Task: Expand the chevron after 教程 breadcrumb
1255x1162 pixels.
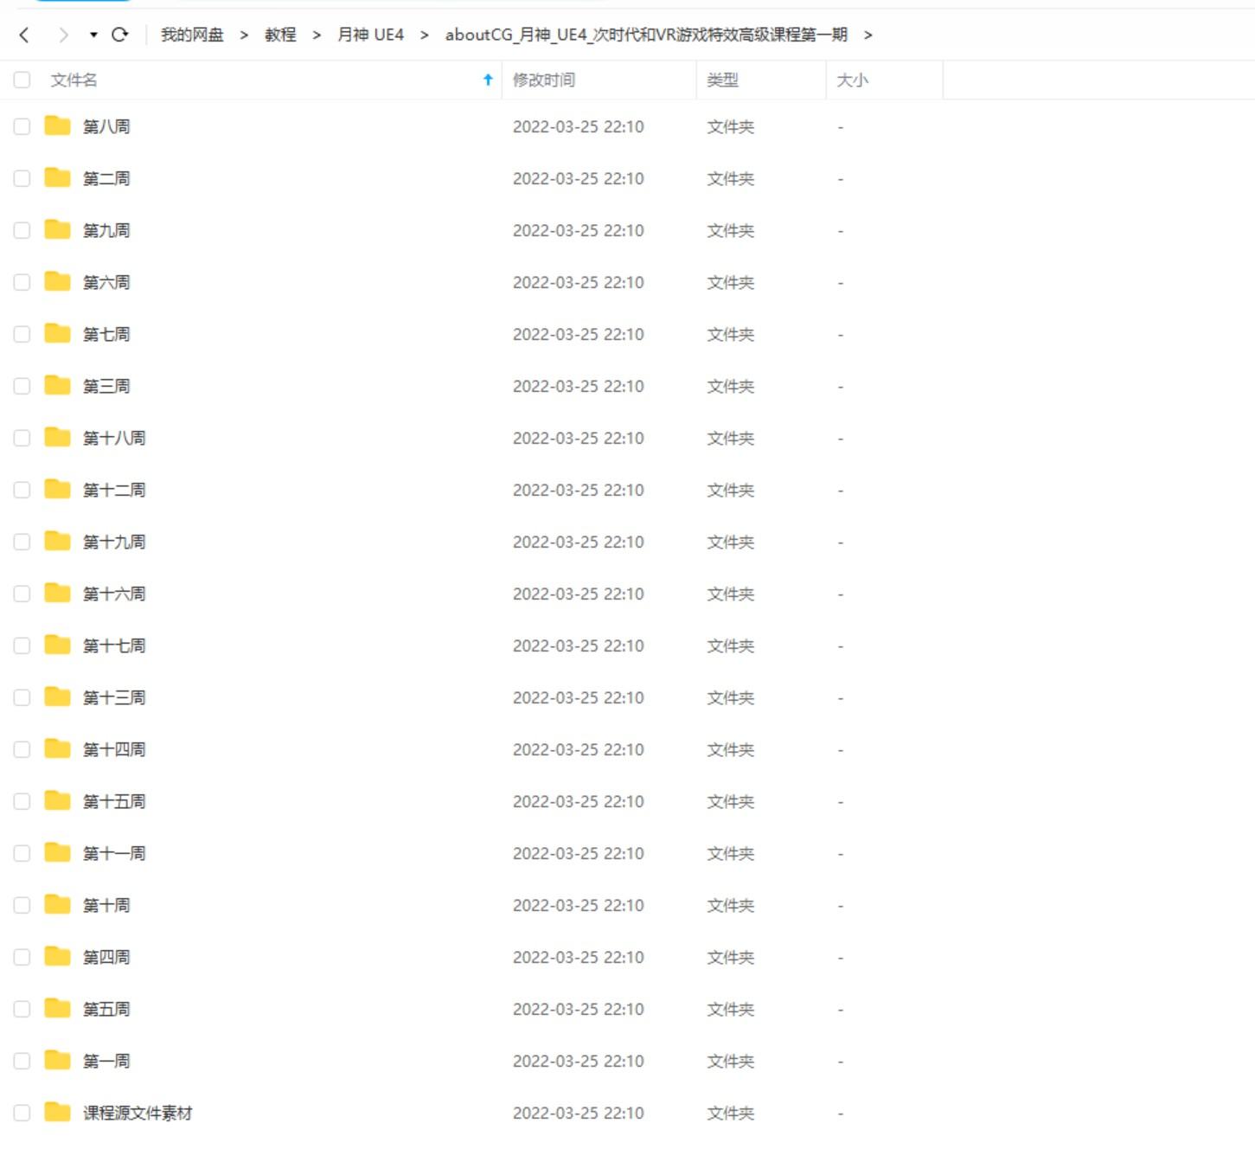Action: [317, 35]
